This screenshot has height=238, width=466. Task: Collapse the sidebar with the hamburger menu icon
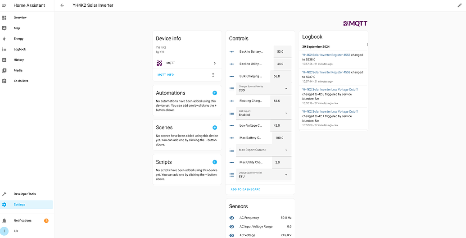point(4,5)
